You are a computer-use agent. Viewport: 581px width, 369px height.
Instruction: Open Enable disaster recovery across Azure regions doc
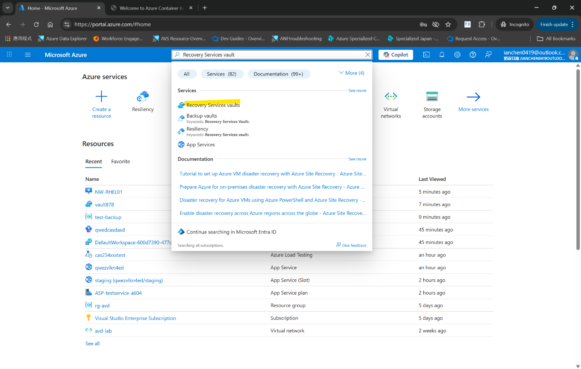click(x=273, y=213)
